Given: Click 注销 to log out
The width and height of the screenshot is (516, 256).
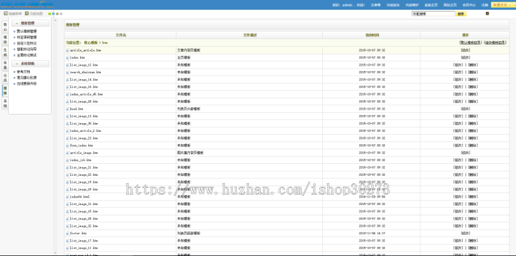Looking at the screenshot, I should [x=484, y=5].
